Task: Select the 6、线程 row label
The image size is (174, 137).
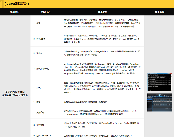Action: pos(37,102)
